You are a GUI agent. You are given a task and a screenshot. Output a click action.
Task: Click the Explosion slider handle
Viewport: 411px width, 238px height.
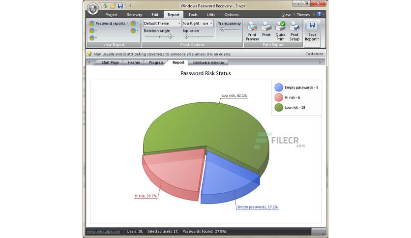tap(186, 37)
